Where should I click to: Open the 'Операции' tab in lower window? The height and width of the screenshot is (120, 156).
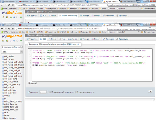click(108, 39)
